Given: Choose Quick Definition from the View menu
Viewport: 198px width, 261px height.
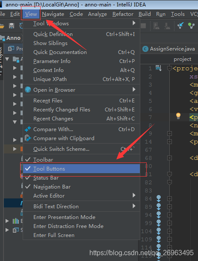Looking at the screenshot, I should point(81,34).
